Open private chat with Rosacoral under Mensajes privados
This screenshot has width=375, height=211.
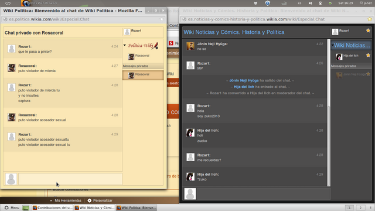tap(143, 75)
